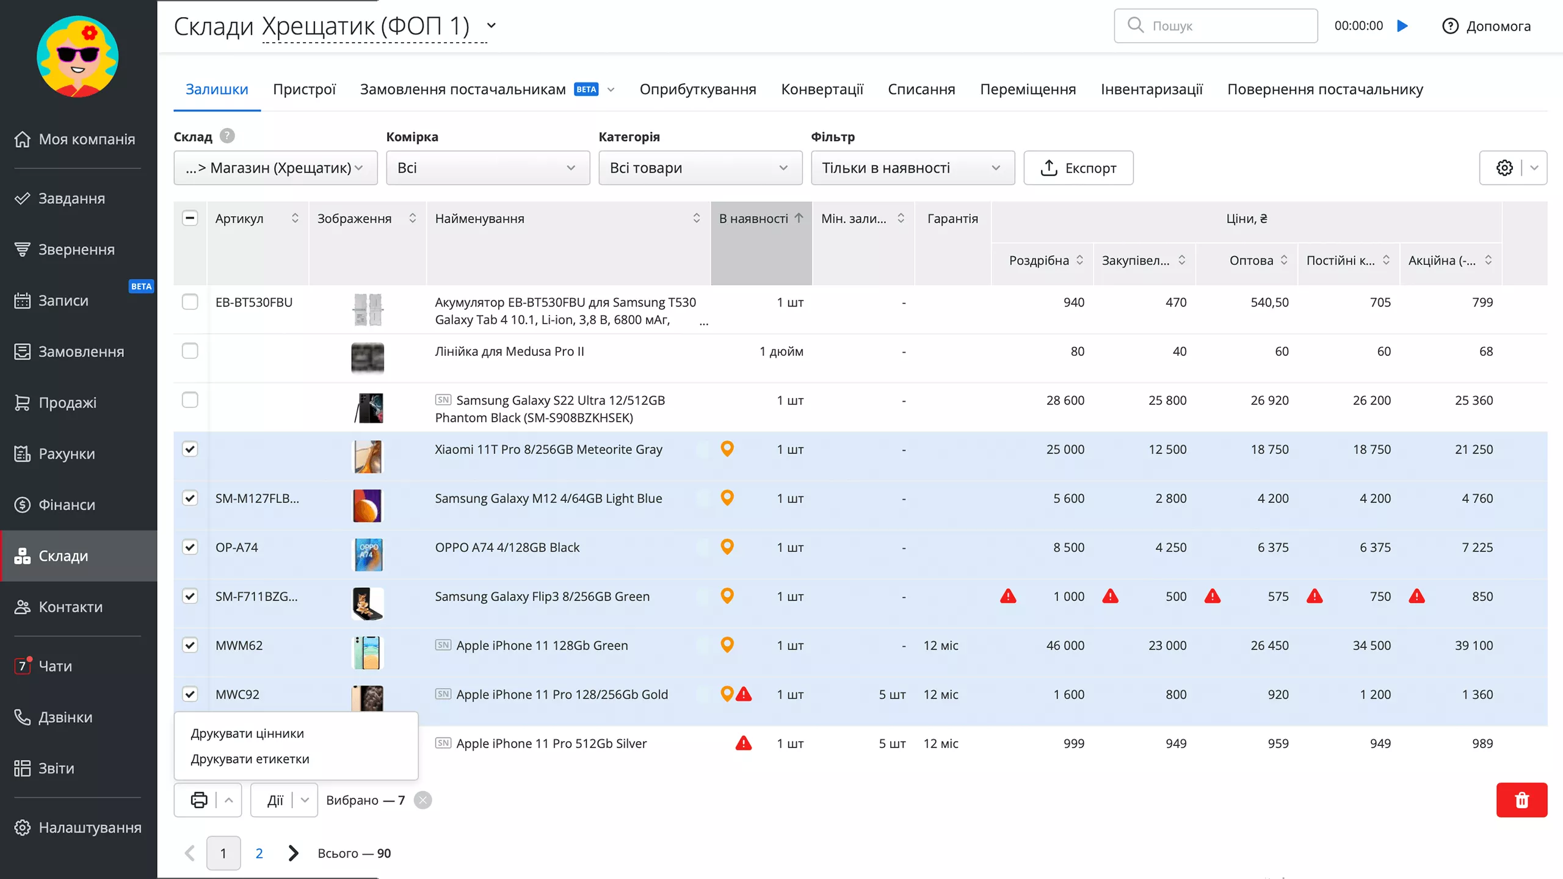The height and width of the screenshot is (879, 1563).
Task: Select Друкувати етикетки menu item
Action: 250,759
